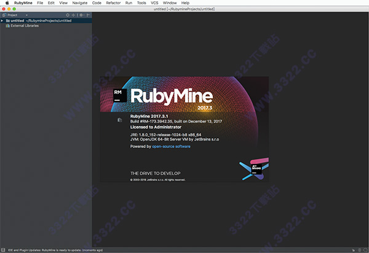This screenshot has height=253, width=369.
Task: Click the JVM OpenJDK line
Action: pyautogui.click(x=175, y=139)
